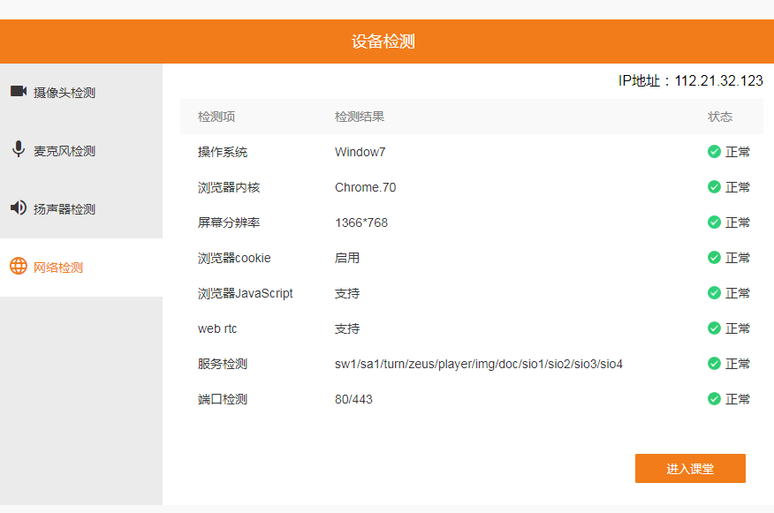Select the 网络检测 tab label
The image size is (774, 513).
pos(58,268)
